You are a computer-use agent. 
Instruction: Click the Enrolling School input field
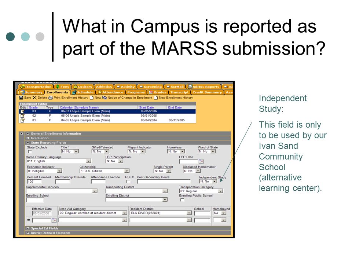tap(34, 200)
